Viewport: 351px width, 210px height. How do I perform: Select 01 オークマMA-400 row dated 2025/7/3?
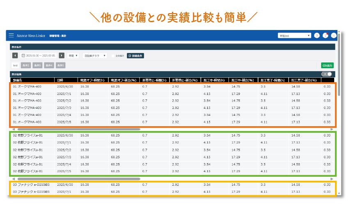click(172, 108)
